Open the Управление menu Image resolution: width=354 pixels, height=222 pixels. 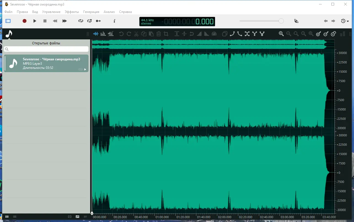click(51, 12)
